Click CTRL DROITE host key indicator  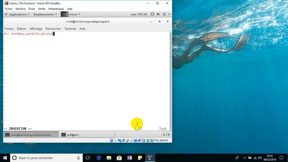161,140
